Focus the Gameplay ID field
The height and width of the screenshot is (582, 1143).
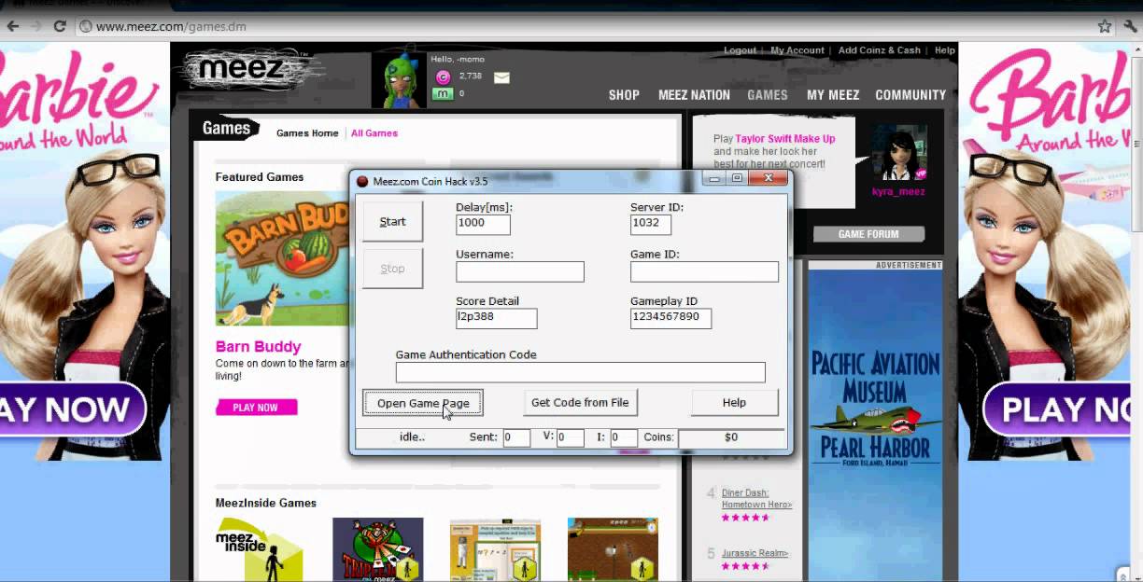[670, 318]
